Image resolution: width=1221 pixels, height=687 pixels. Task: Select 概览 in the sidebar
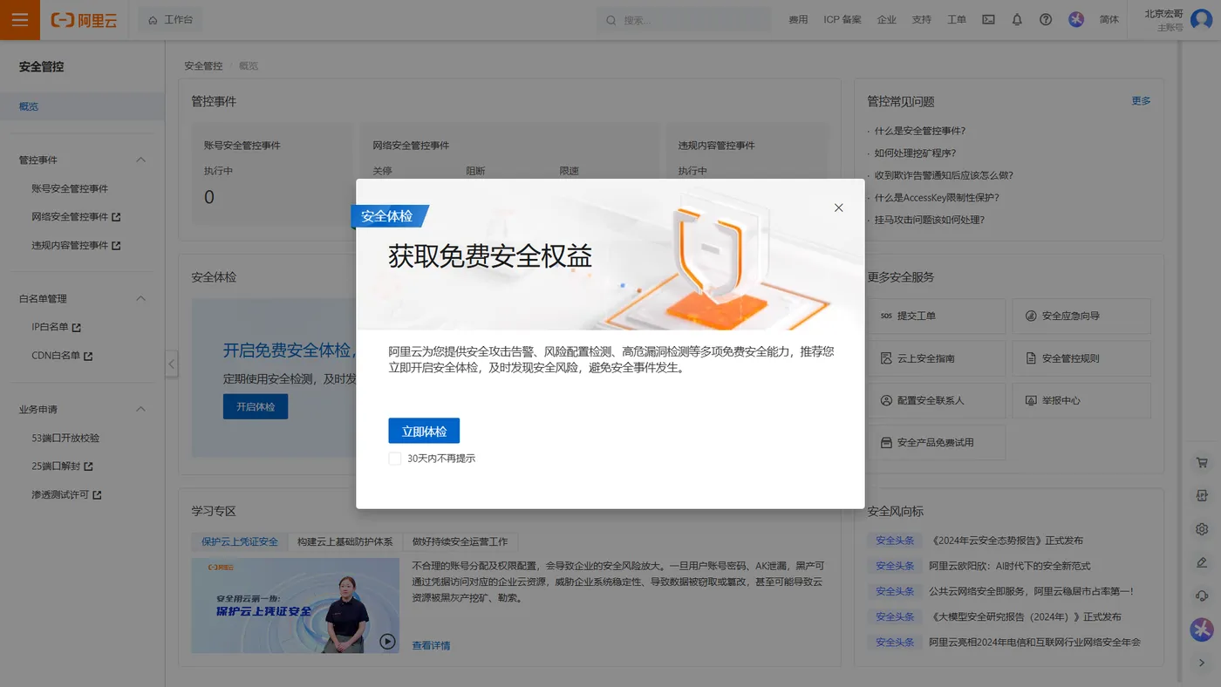[82, 106]
